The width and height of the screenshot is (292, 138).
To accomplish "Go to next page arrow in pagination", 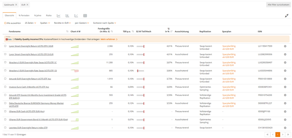I will 283,134.
